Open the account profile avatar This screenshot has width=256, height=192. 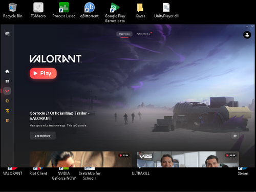247,35
